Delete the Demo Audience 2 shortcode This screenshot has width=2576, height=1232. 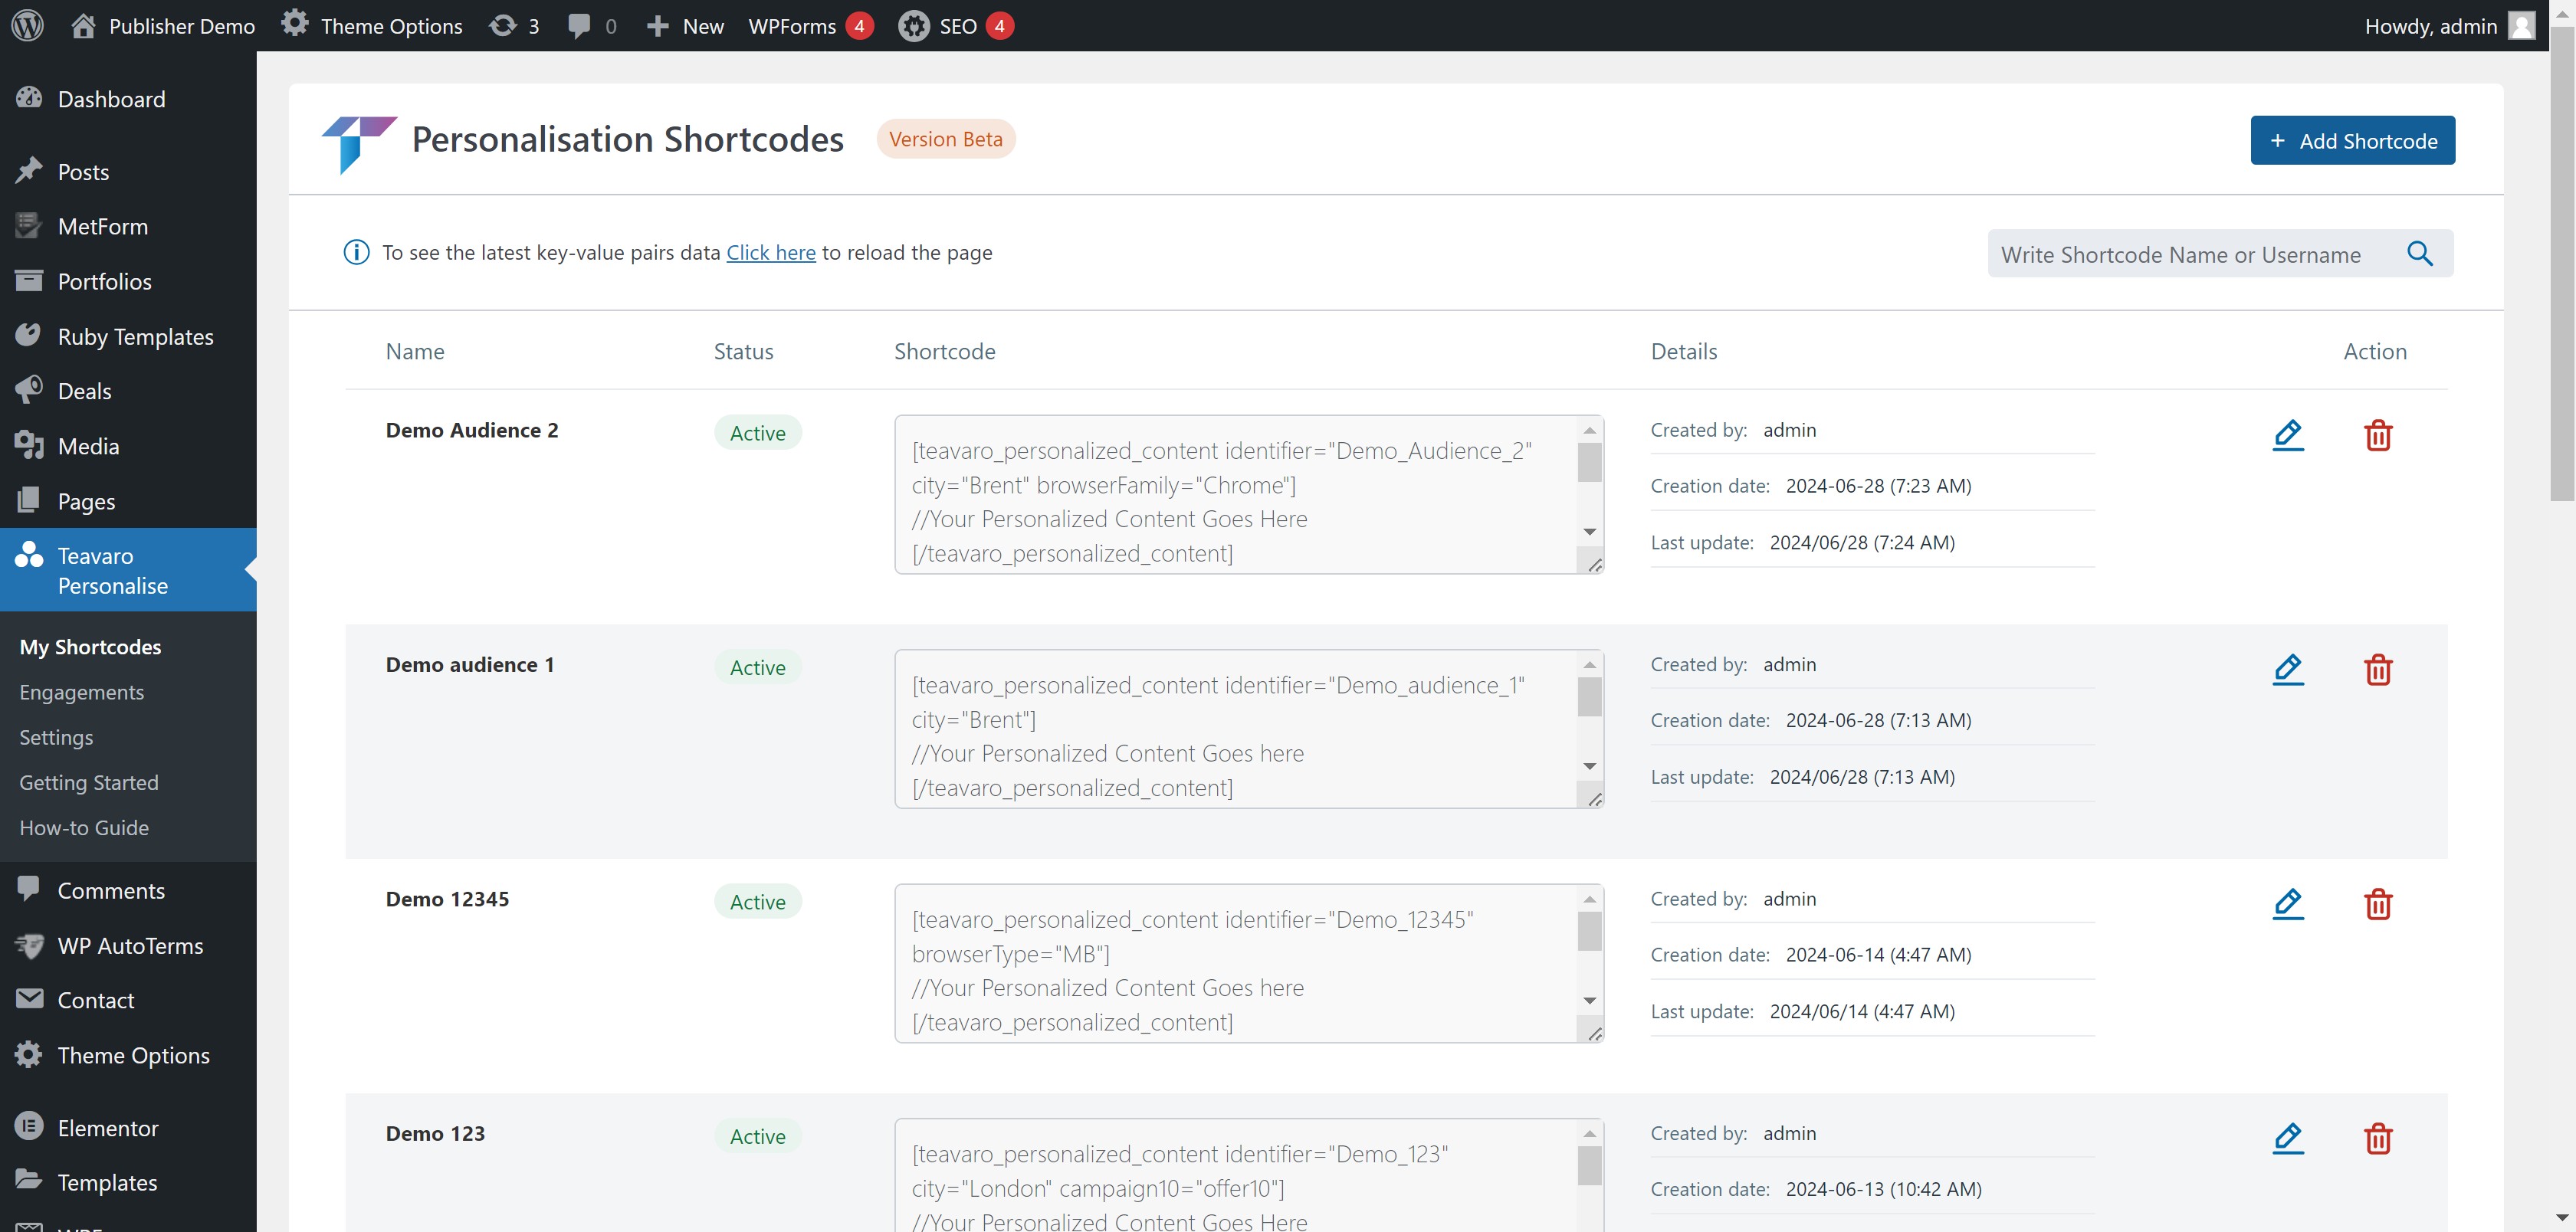pyautogui.click(x=2378, y=435)
